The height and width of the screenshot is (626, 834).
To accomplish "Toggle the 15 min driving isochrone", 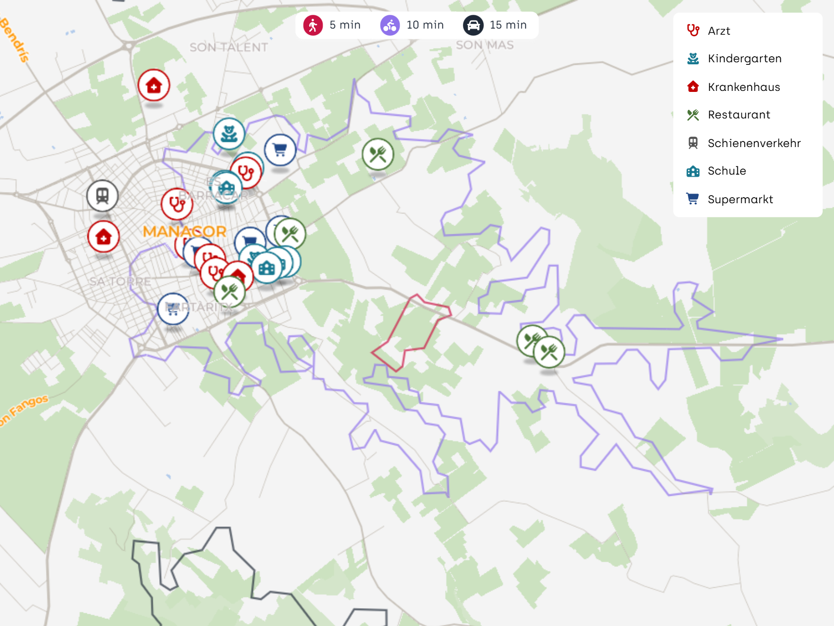I will coord(495,25).
